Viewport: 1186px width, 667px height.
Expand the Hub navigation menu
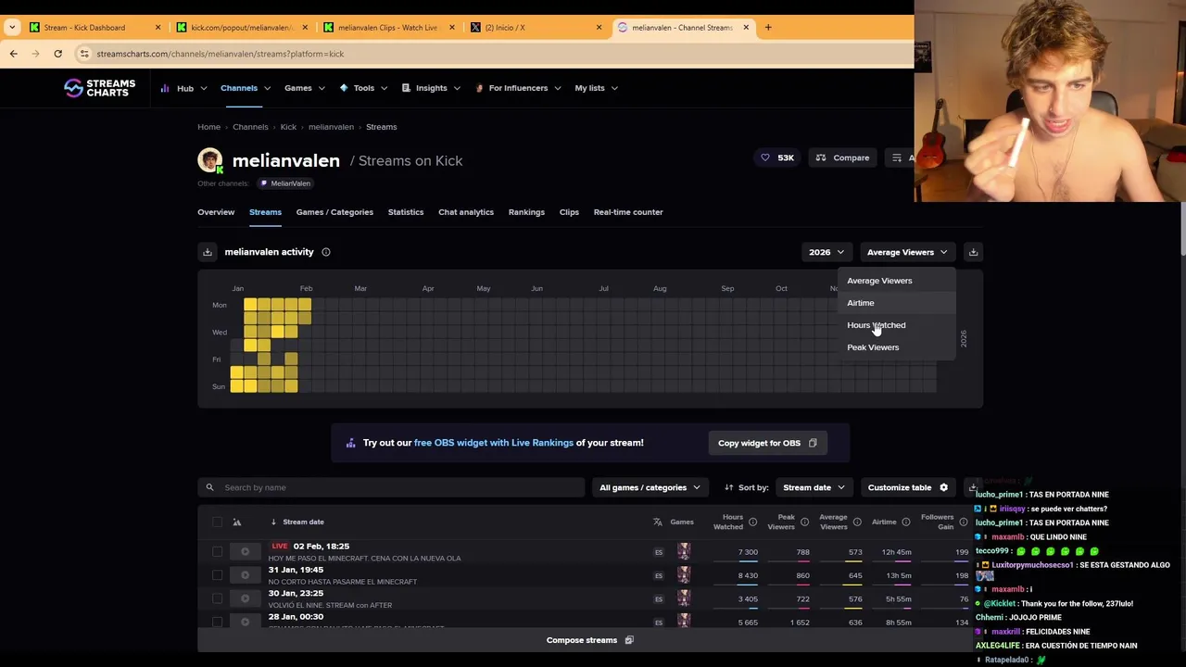pyautogui.click(x=184, y=88)
